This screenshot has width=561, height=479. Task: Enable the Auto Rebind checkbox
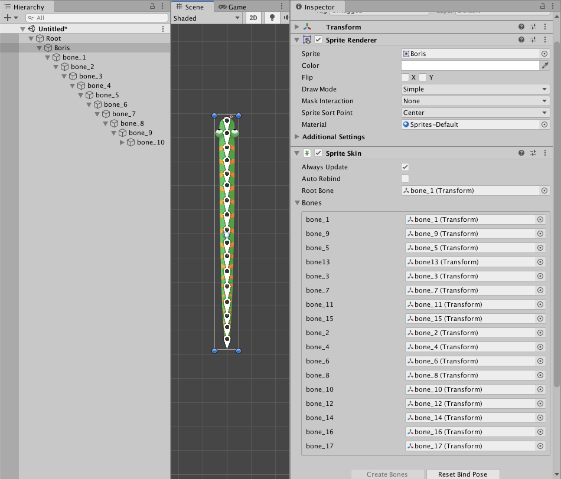[x=405, y=179]
